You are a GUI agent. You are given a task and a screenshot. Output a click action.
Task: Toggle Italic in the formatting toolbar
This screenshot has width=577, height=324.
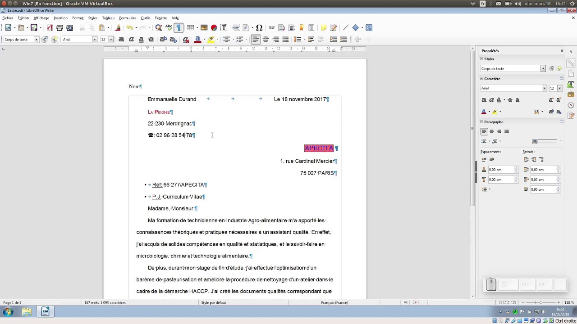(x=131, y=40)
